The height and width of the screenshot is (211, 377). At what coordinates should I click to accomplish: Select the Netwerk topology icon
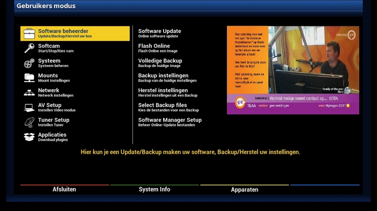point(29,93)
